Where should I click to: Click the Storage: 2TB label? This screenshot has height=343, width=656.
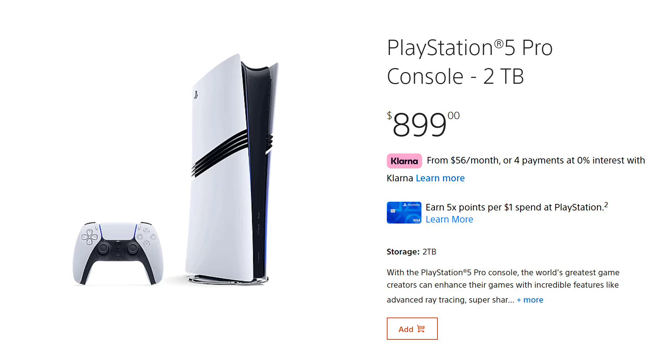pyautogui.click(x=411, y=252)
